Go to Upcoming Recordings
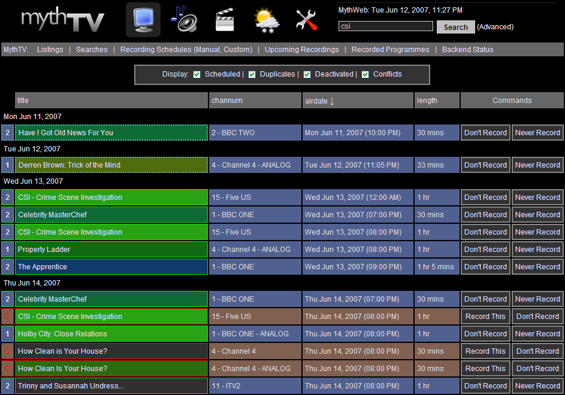 [x=301, y=50]
